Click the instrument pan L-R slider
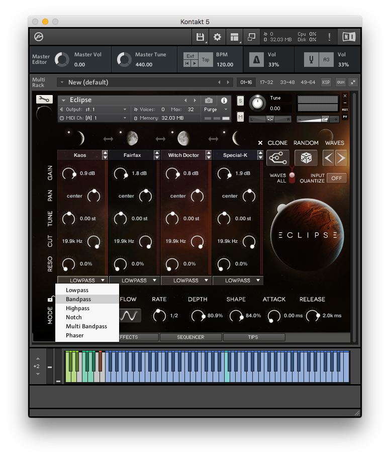 pyautogui.click(x=270, y=119)
